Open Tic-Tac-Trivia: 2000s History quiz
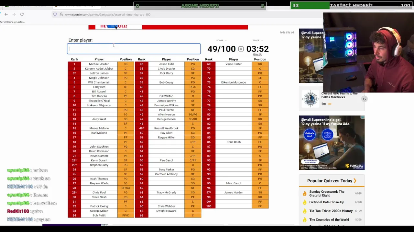 [x=331, y=211]
